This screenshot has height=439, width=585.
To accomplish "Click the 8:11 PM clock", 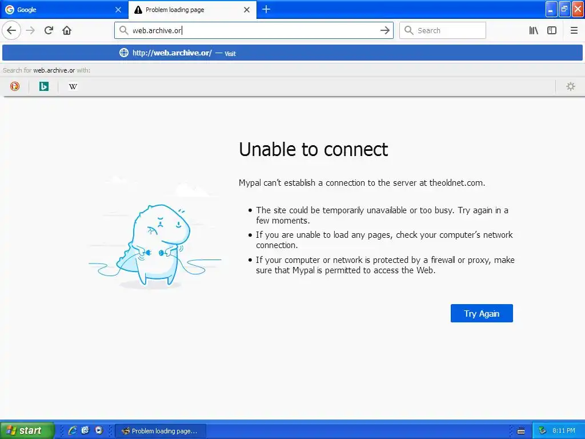I will click(x=564, y=431).
